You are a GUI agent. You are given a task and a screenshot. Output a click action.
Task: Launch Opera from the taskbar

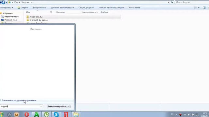pyautogui.click(x=27, y=114)
